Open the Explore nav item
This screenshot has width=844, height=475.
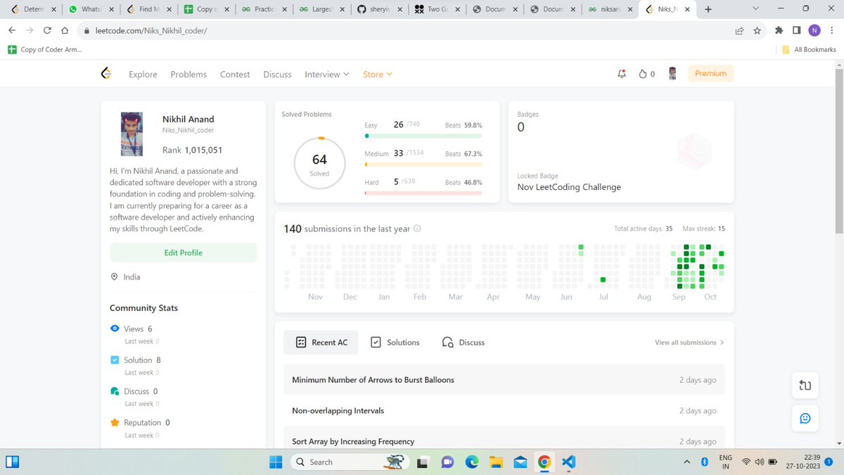143,74
